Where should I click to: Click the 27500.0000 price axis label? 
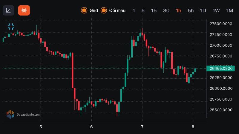[221, 24]
